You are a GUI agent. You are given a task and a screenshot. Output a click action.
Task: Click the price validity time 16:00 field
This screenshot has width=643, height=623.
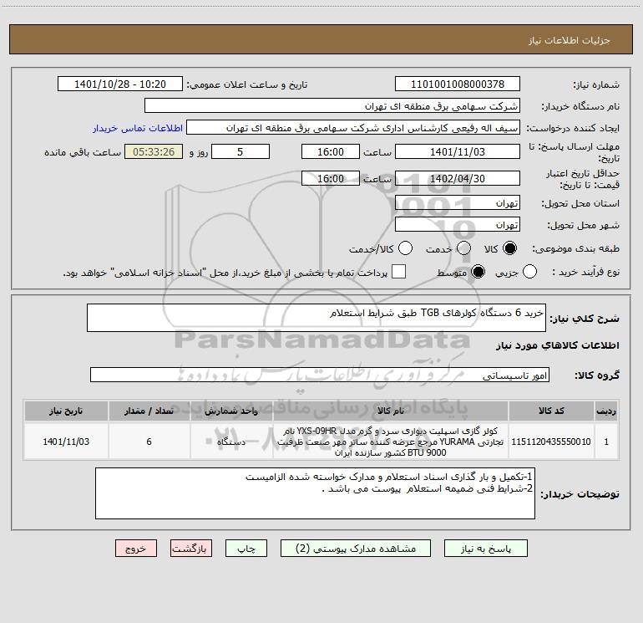coord(331,178)
